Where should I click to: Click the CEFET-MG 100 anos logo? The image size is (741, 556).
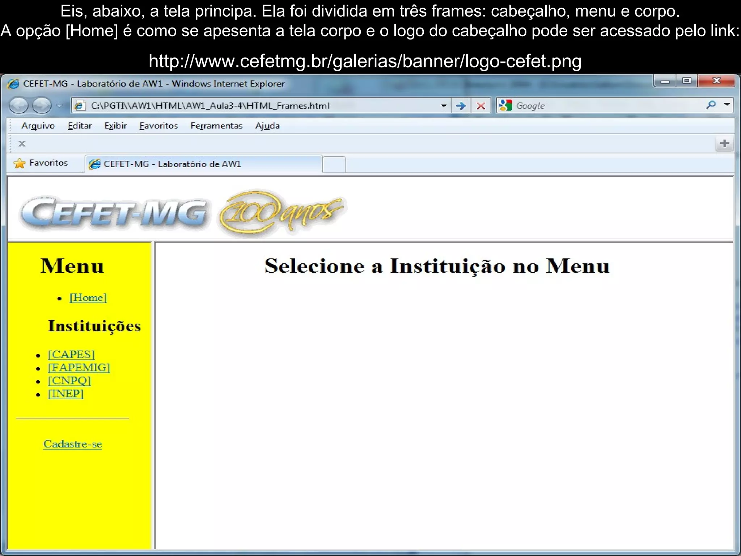point(183,212)
